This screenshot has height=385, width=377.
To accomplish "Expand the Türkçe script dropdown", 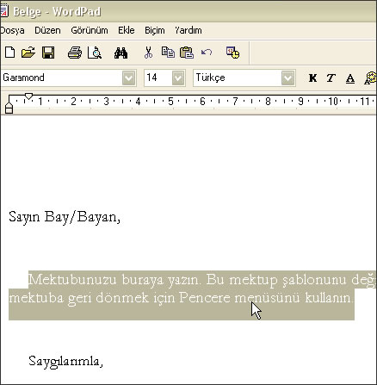I will [287, 78].
